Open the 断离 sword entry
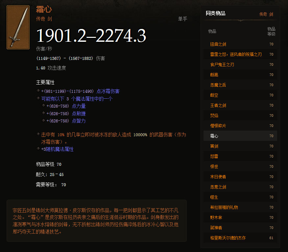 [x=214, y=75]
